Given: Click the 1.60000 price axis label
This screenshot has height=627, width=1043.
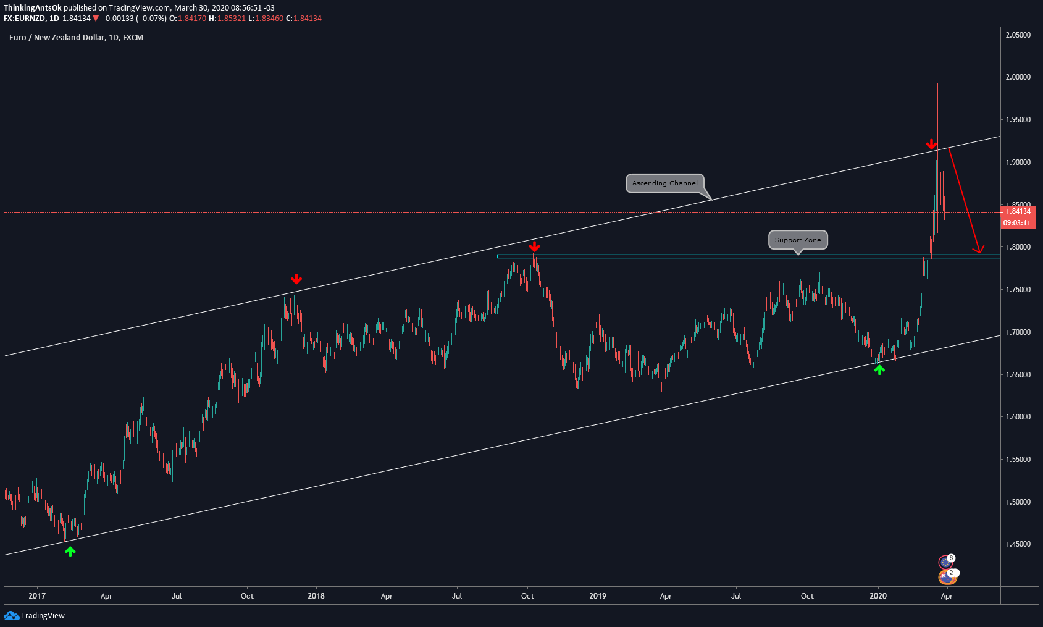Looking at the screenshot, I should coord(1018,417).
